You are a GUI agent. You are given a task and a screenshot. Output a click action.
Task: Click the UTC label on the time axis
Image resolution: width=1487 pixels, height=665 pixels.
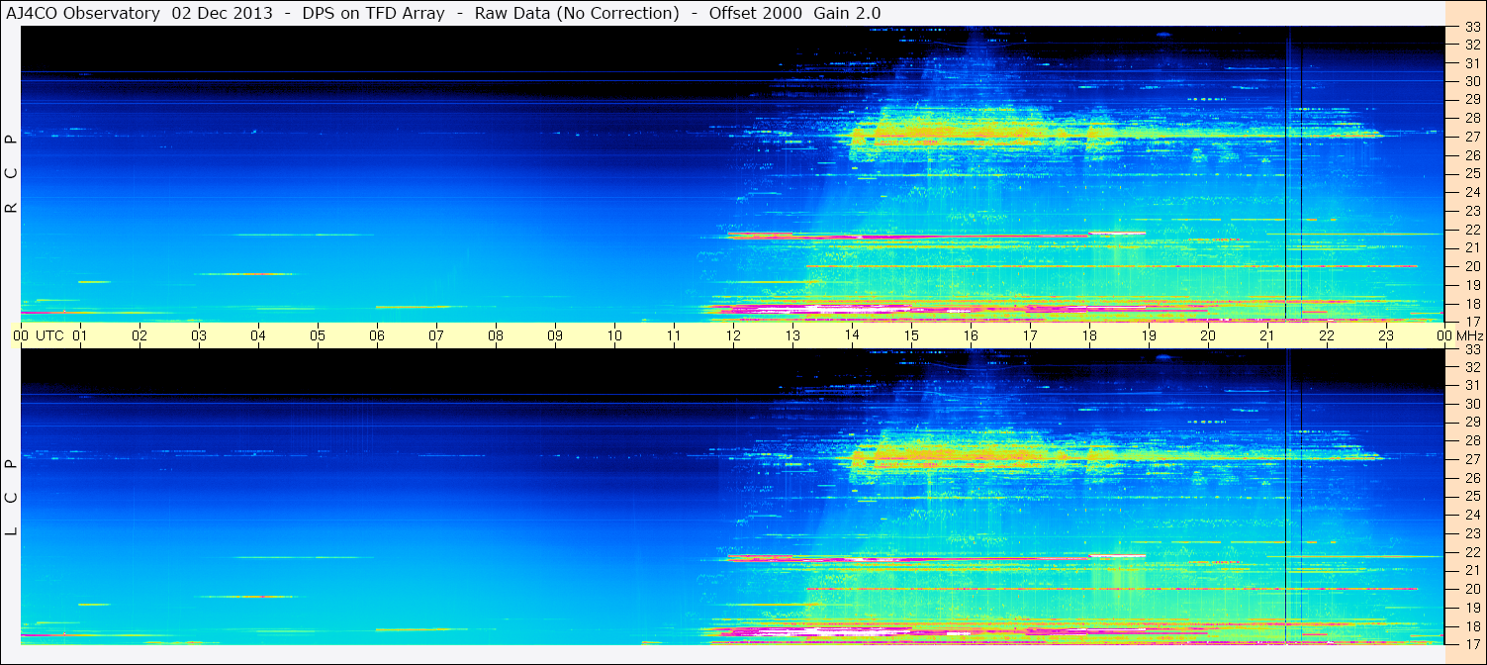50,335
